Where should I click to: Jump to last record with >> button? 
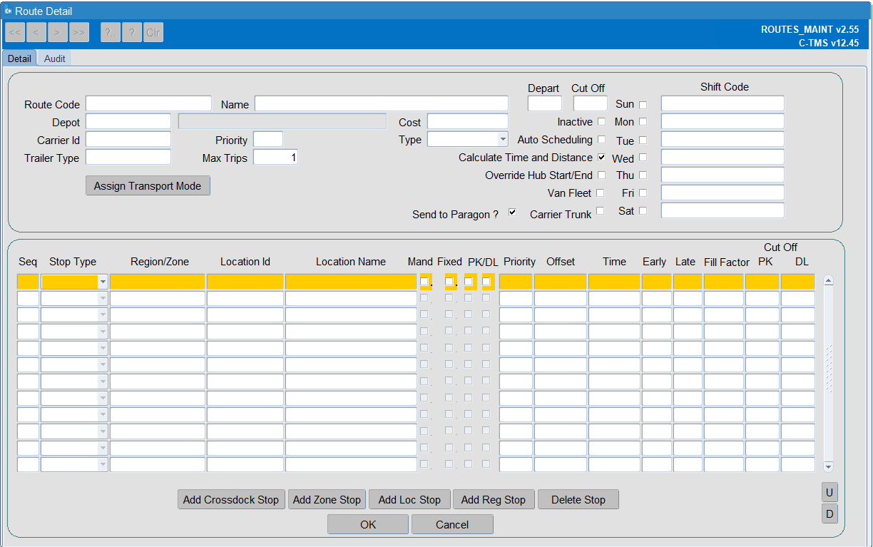[79, 32]
